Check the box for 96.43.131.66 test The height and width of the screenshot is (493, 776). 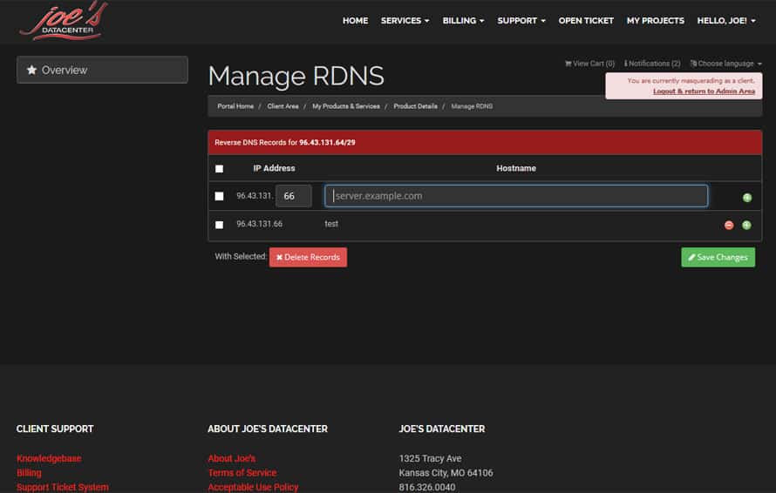219,225
